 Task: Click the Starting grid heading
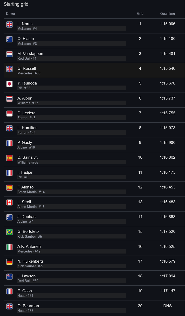click(x=16, y=4)
